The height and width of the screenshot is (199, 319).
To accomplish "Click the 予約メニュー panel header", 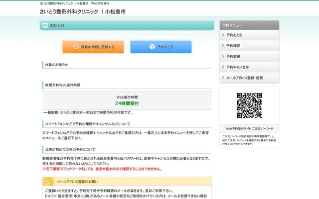I will pos(249,25).
